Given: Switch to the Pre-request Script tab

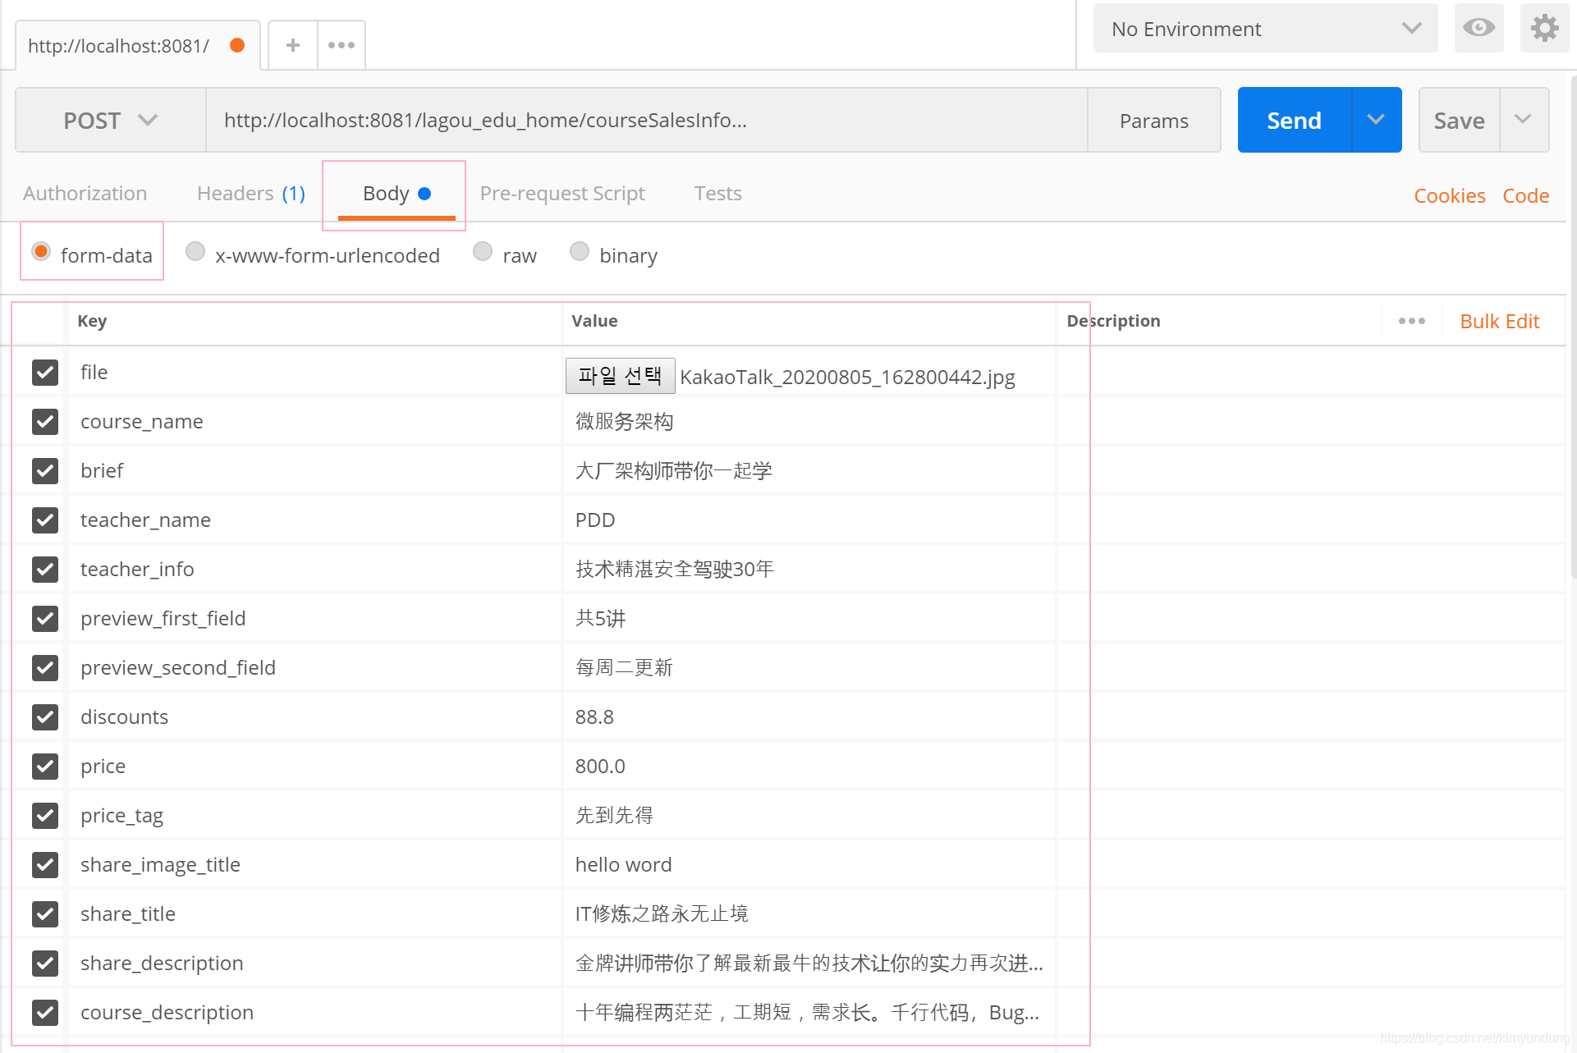Looking at the screenshot, I should pos(562,194).
